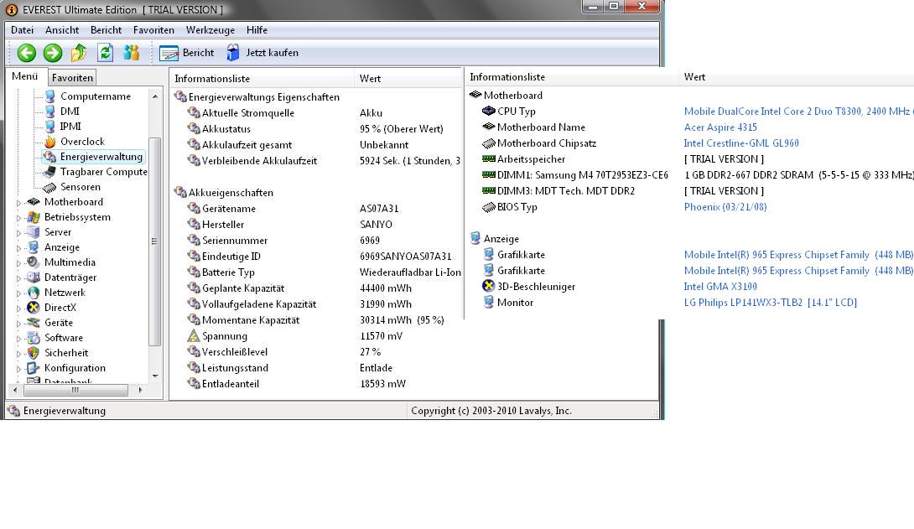Image resolution: width=914 pixels, height=529 pixels.
Task: Click the Spannung warning triangle icon
Action: click(194, 336)
